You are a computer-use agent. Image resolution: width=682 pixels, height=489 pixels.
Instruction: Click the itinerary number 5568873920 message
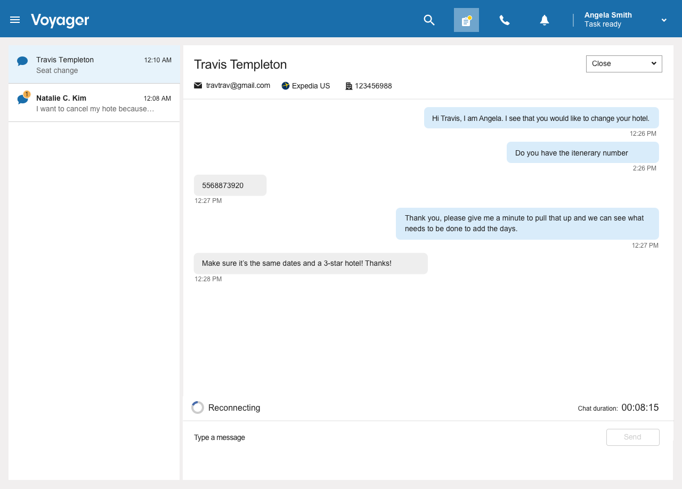[x=230, y=185]
